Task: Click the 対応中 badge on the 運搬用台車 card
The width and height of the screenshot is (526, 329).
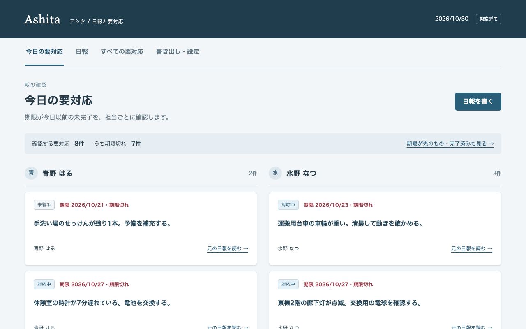Action: pyautogui.click(x=288, y=205)
